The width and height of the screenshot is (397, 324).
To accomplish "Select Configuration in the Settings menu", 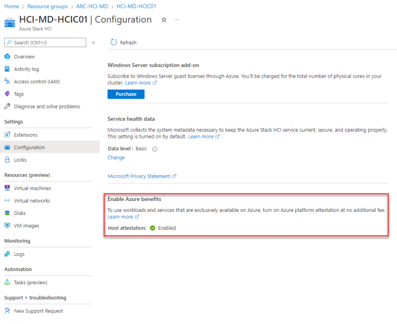I will (29, 147).
